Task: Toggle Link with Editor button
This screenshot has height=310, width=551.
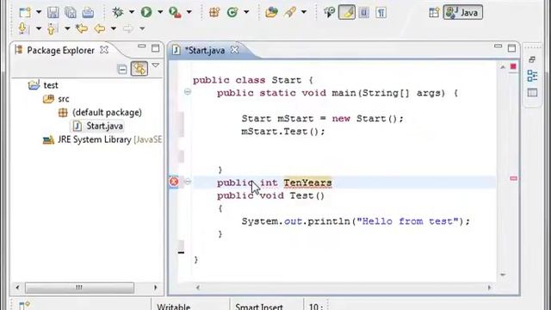Action: pyautogui.click(x=139, y=69)
